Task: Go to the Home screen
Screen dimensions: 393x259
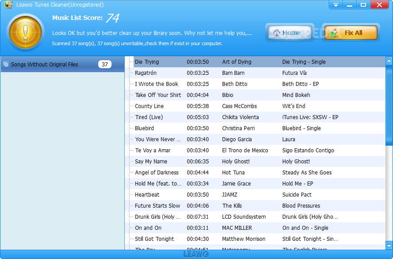Action: click(x=289, y=33)
